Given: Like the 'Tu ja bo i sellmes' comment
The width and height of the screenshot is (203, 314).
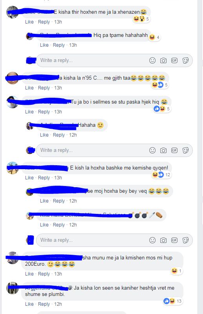Looking at the screenshot, I should (x=29, y=112).
